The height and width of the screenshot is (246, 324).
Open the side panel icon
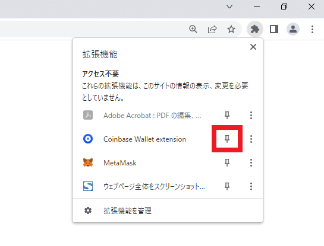pyautogui.click(x=274, y=29)
